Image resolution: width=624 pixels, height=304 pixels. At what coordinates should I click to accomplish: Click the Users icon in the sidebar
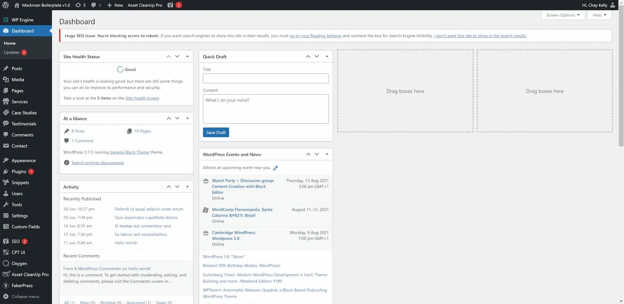[6, 194]
